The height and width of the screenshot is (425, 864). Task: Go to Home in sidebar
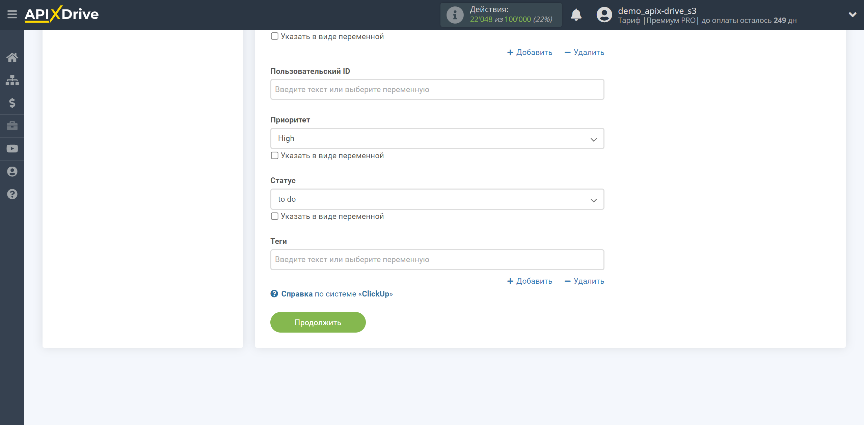click(x=12, y=57)
